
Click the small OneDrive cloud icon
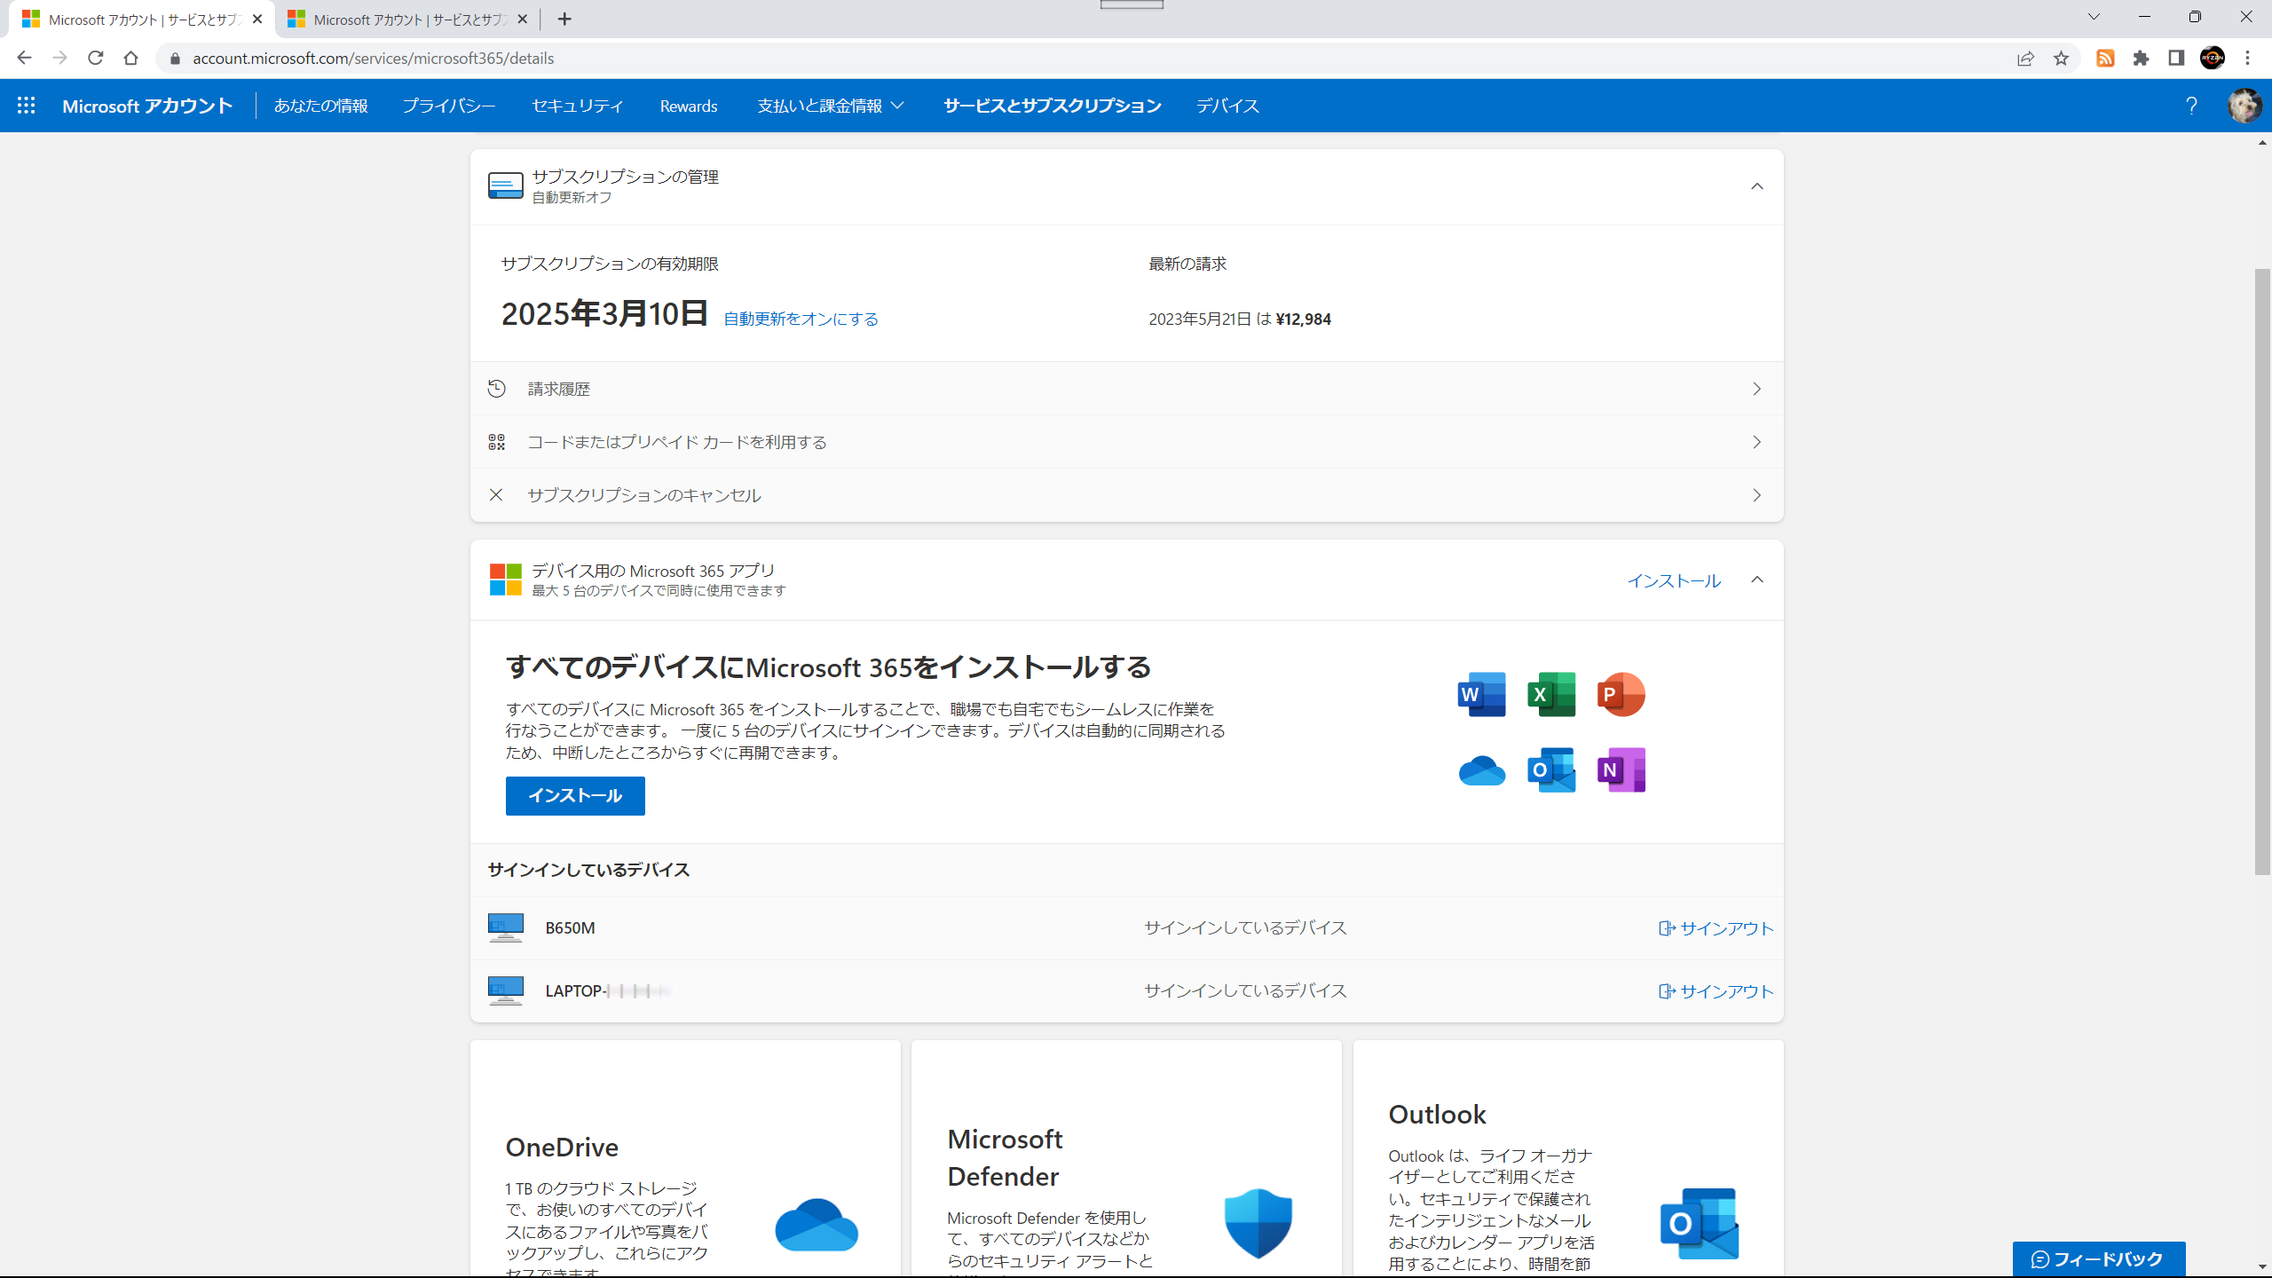tap(1481, 770)
